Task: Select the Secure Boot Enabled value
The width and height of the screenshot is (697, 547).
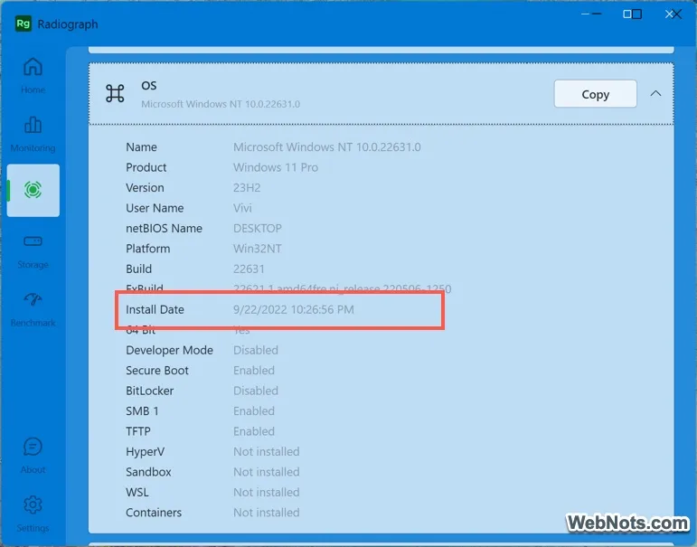Action: [254, 371]
